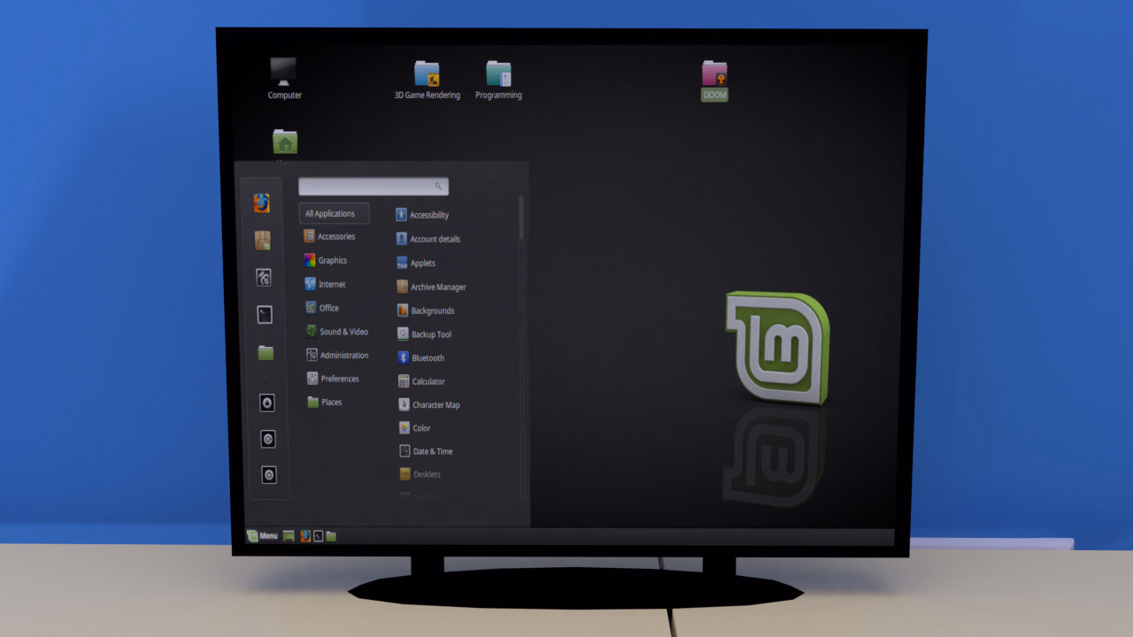This screenshot has width=1133, height=637.
Task: Click the application menu search field
Action: coord(374,187)
